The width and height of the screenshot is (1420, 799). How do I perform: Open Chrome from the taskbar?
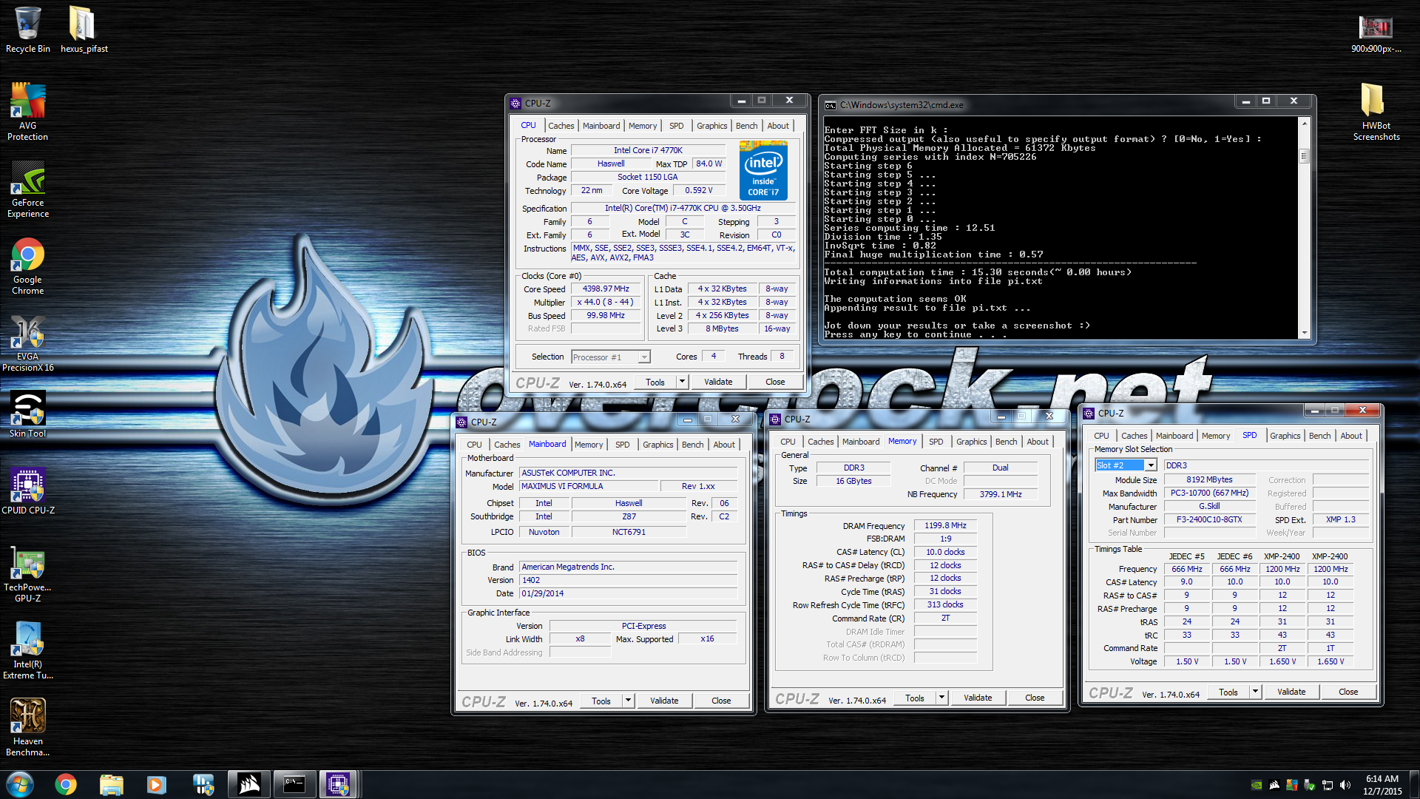point(66,784)
